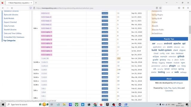Open the Save to Pocket icon

coord(179,8)
